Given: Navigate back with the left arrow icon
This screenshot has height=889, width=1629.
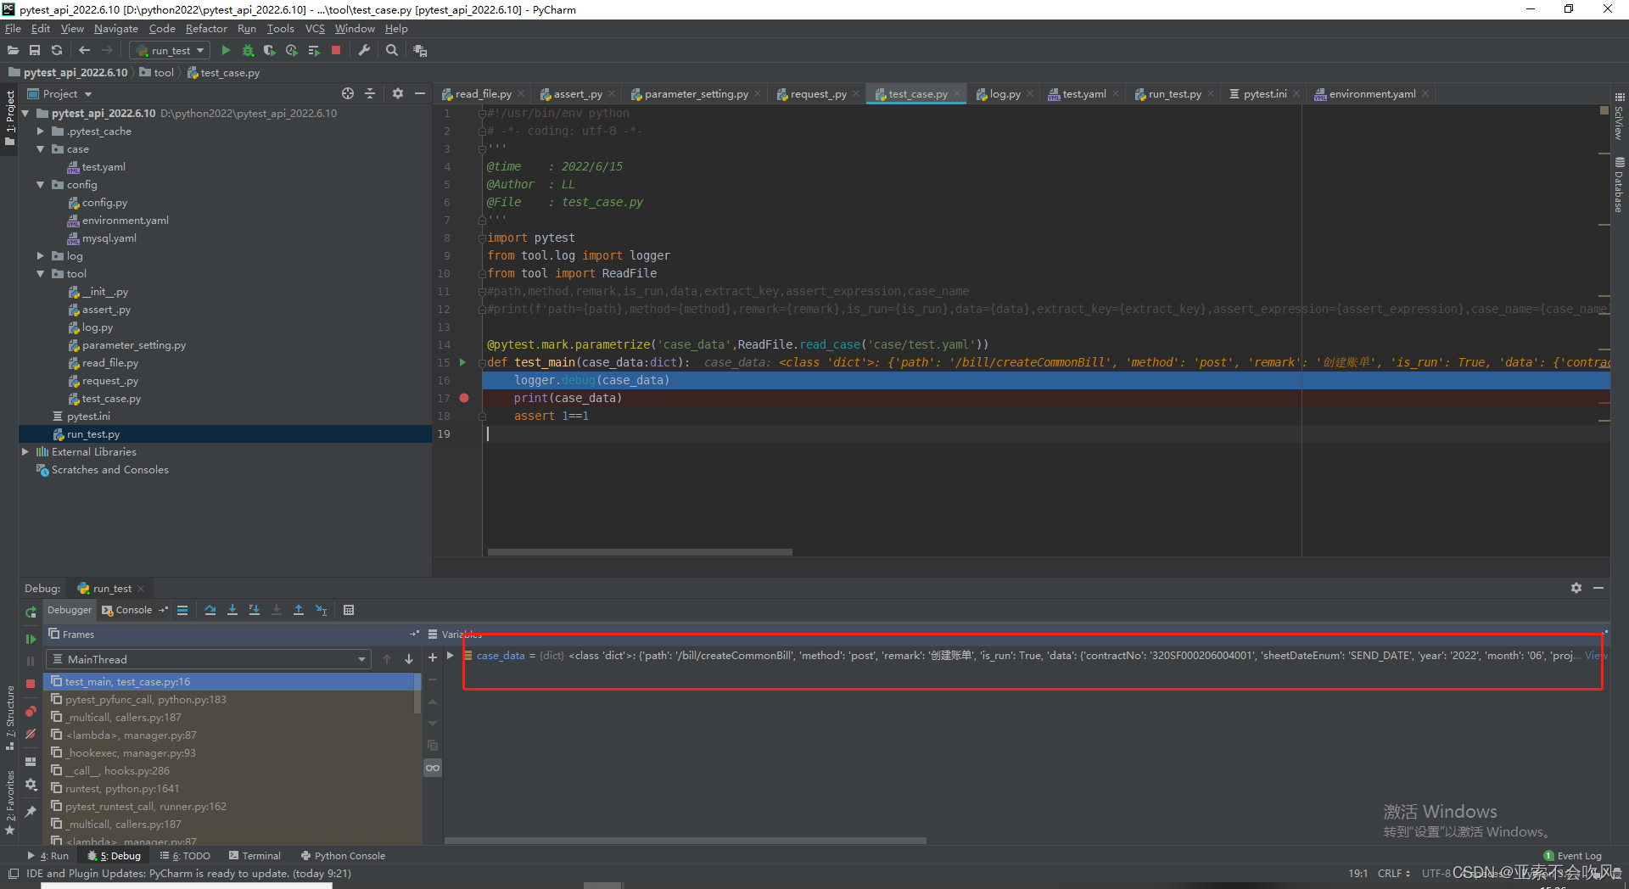Looking at the screenshot, I should click(x=85, y=51).
